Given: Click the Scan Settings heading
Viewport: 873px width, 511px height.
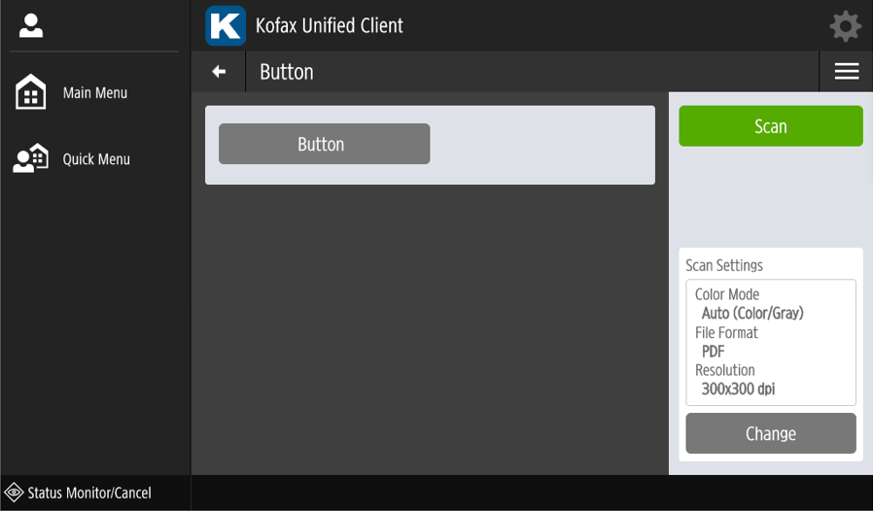Looking at the screenshot, I should [x=724, y=265].
